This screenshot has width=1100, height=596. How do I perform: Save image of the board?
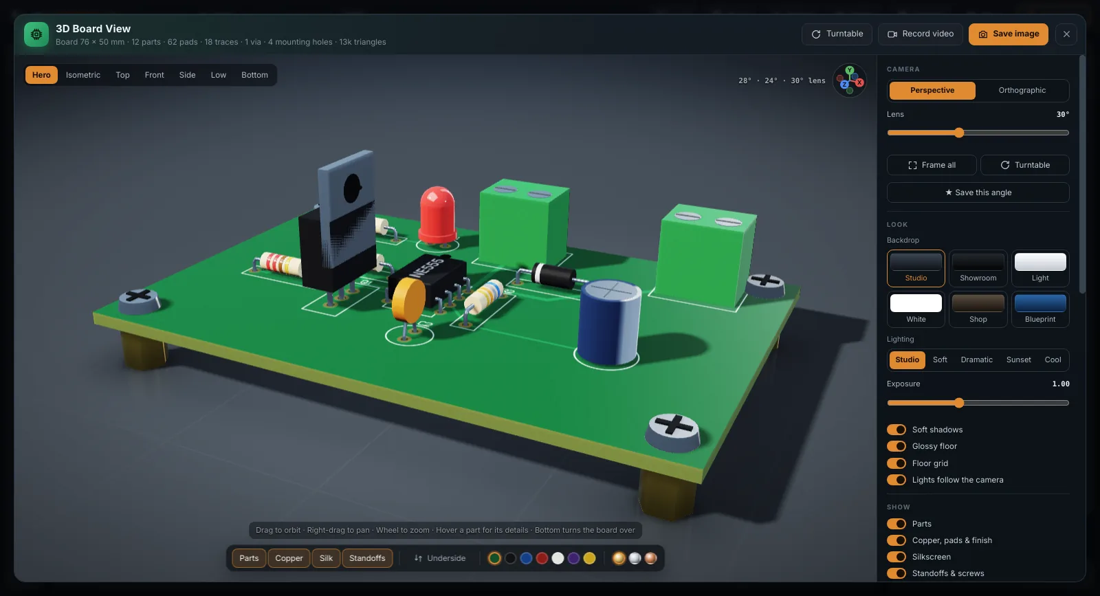1009,34
